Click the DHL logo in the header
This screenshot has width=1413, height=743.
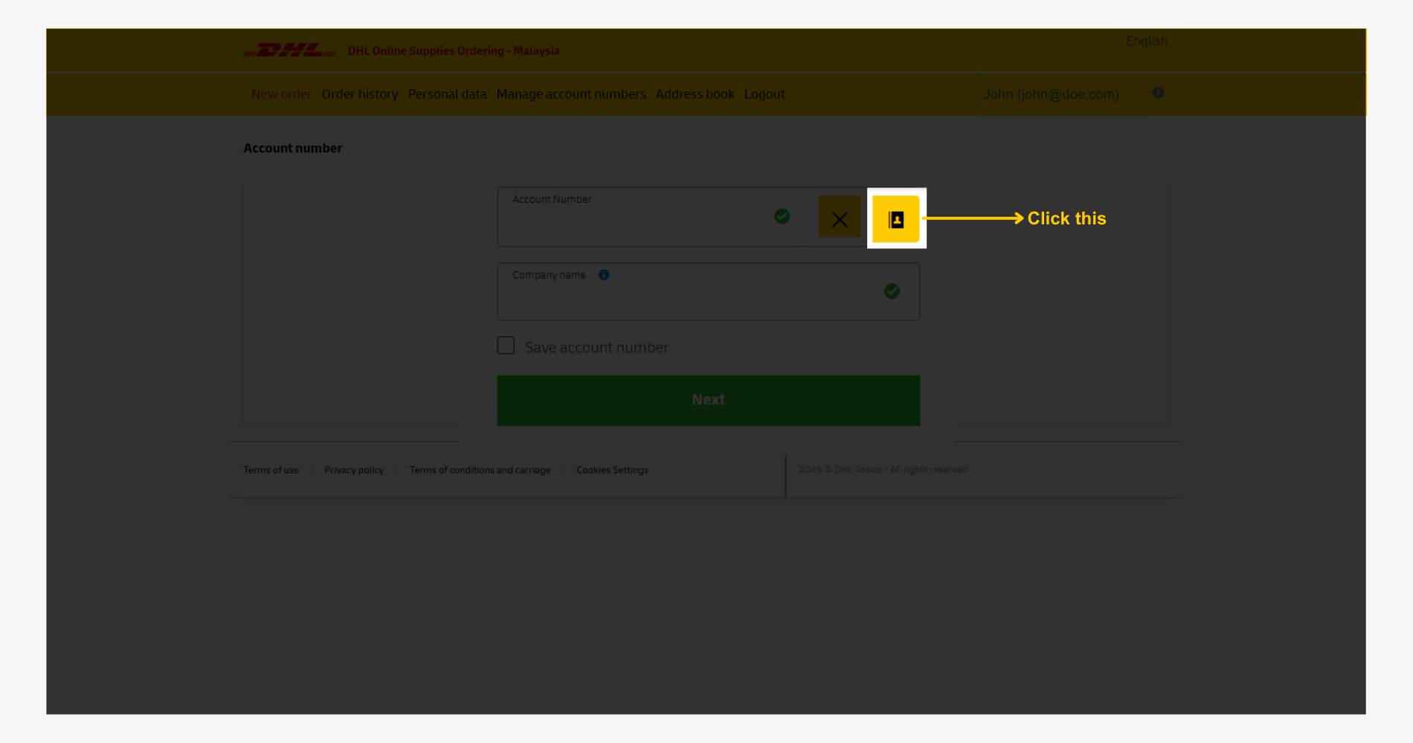click(290, 51)
